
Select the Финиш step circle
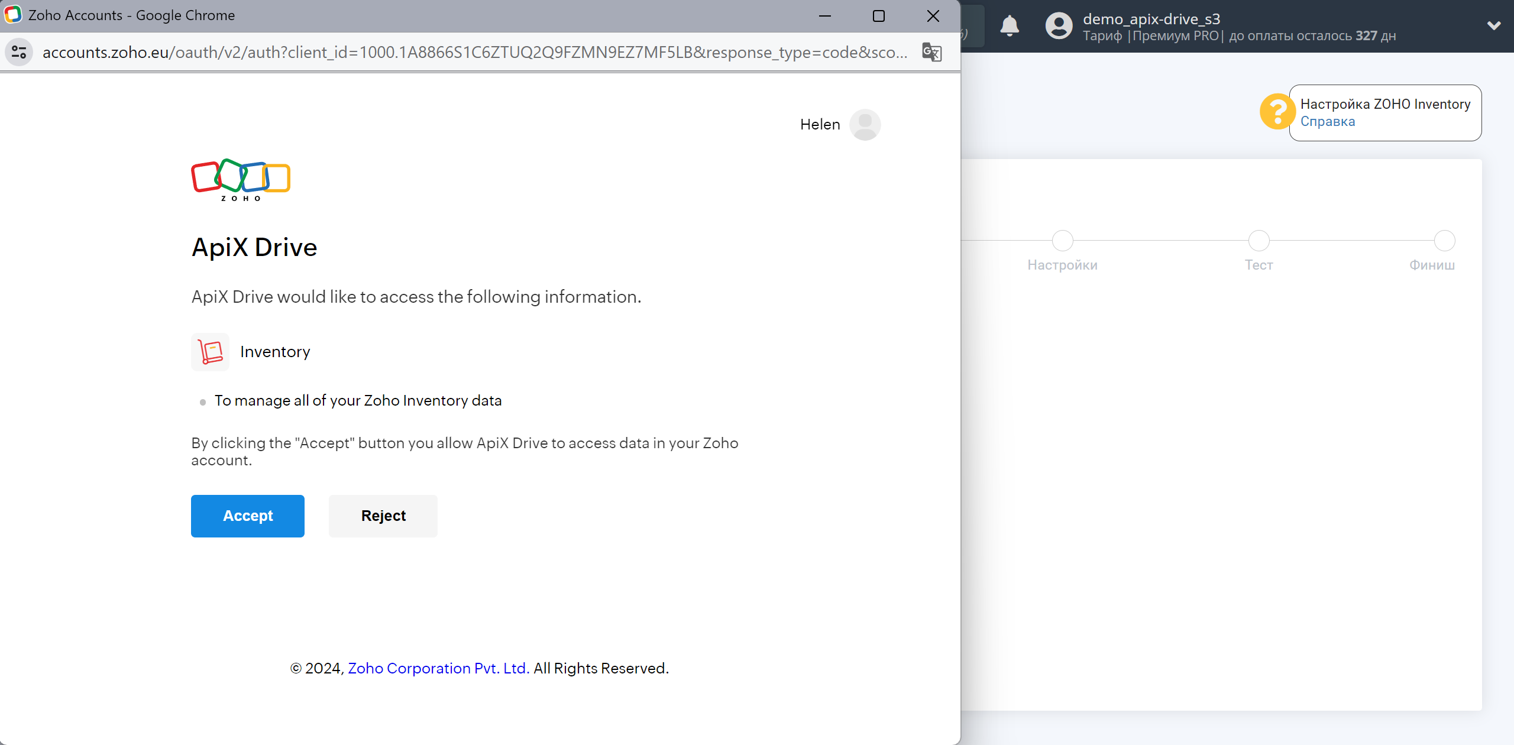pyautogui.click(x=1444, y=241)
